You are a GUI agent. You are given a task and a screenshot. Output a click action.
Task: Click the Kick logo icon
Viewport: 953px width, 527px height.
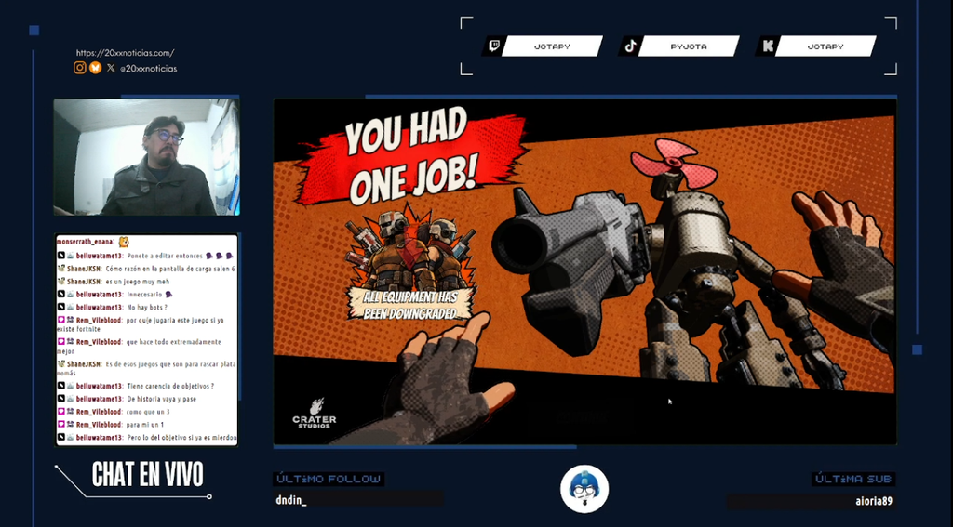pyautogui.click(x=768, y=46)
